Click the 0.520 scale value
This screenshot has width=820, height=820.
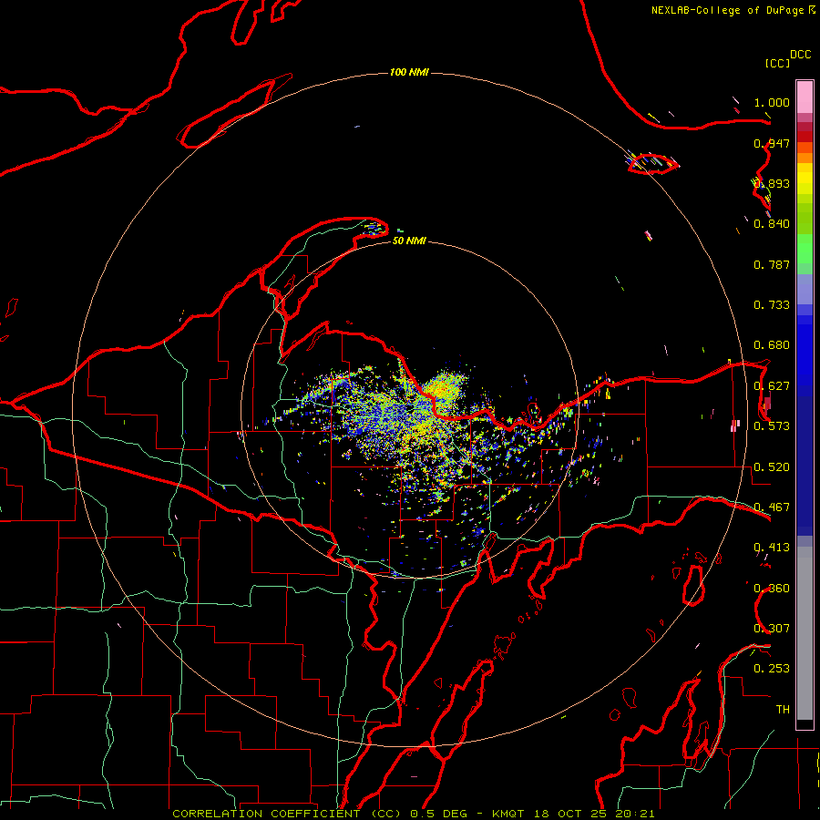click(772, 467)
